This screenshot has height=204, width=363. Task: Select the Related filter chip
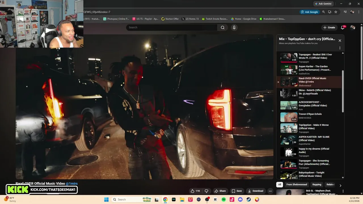[x=330, y=184]
